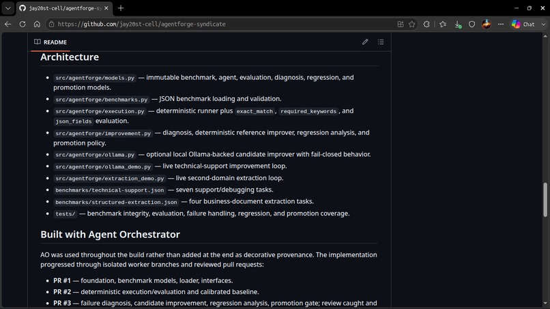Open Copilot Chat button

pos(523,24)
